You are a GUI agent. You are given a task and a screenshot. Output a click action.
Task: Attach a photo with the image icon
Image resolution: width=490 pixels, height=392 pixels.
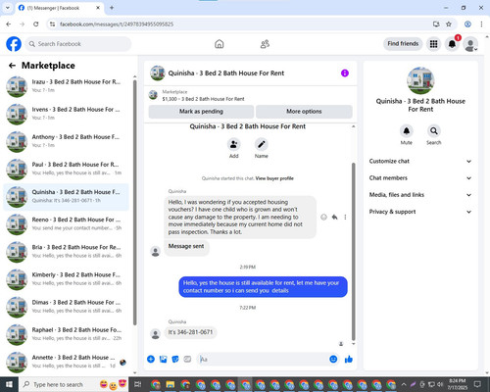[x=164, y=360]
